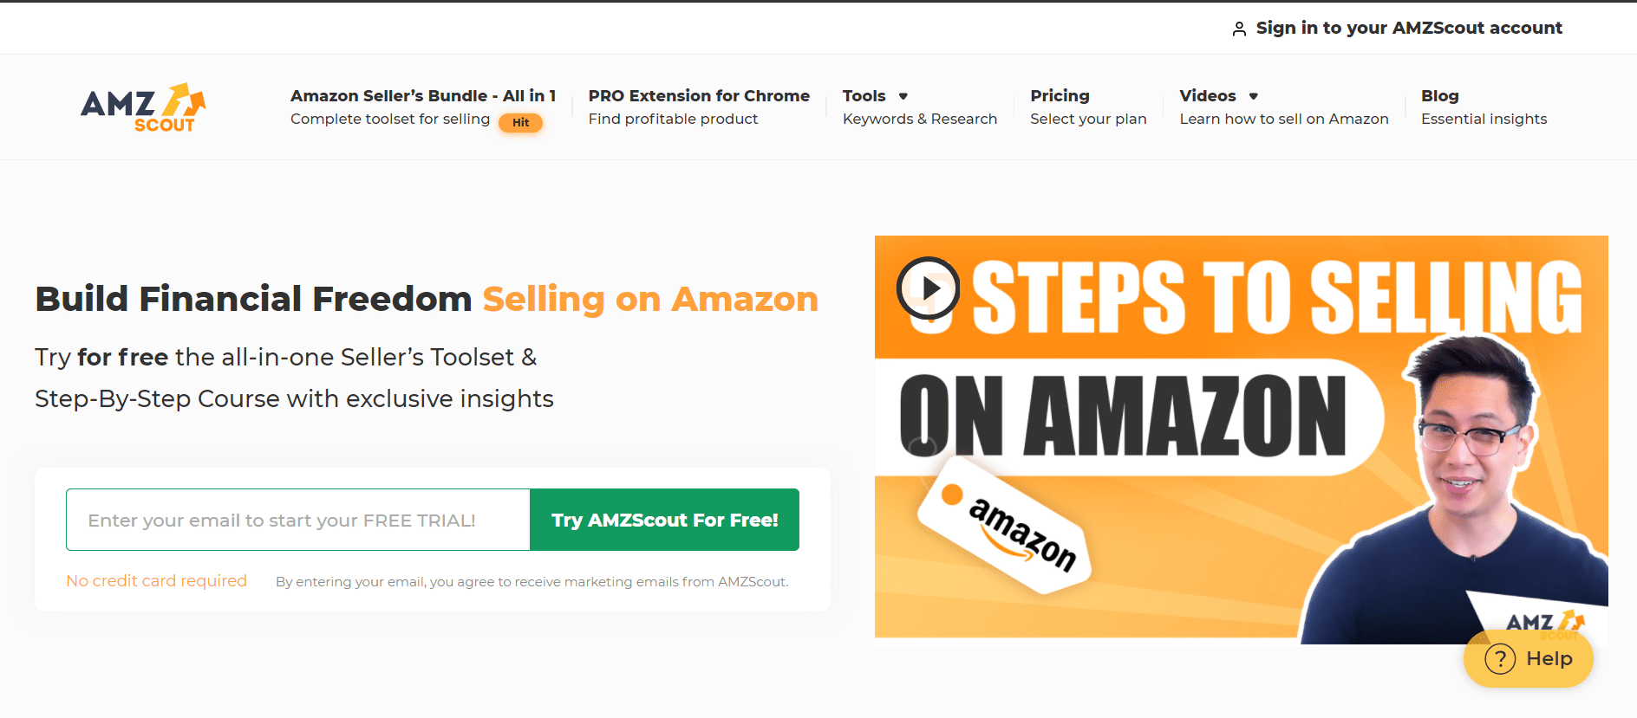Expand the Videos dropdown arrow
The image size is (1637, 718).
[1254, 96]
